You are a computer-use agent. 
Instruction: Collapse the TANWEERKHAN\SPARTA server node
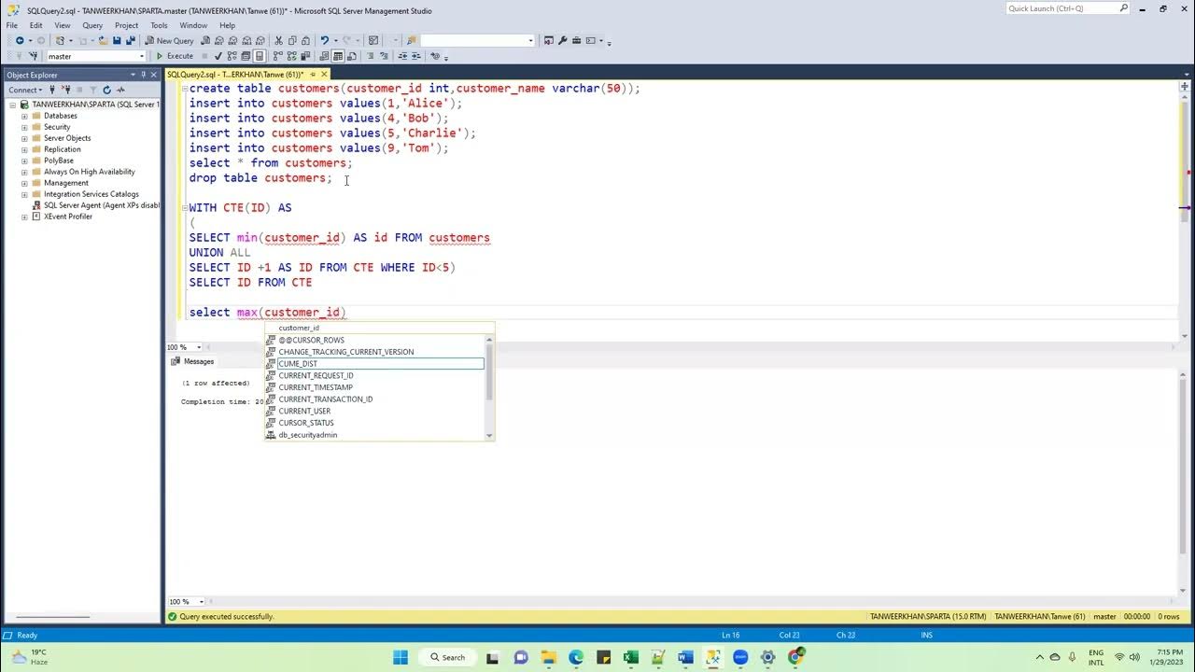12,105
